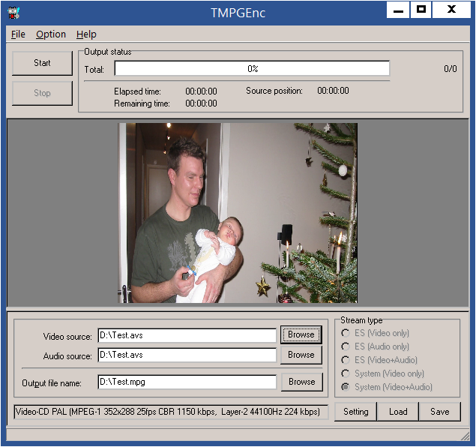476x447 pixels.
Task: Click the Start encoding button
Action: click(42, 63)
